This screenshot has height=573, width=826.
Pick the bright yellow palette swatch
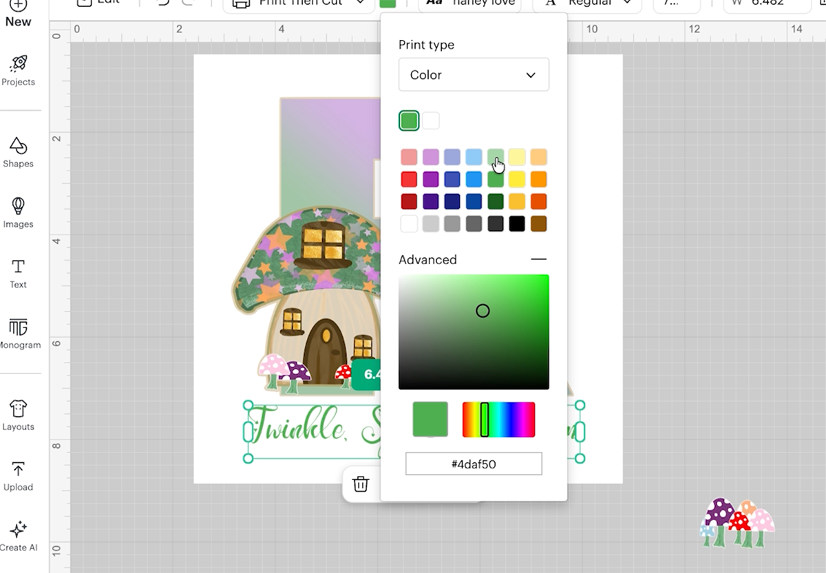pos(517,180)
